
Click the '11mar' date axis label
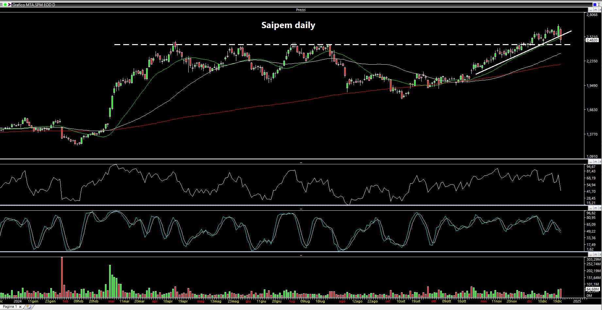(124, 301)
